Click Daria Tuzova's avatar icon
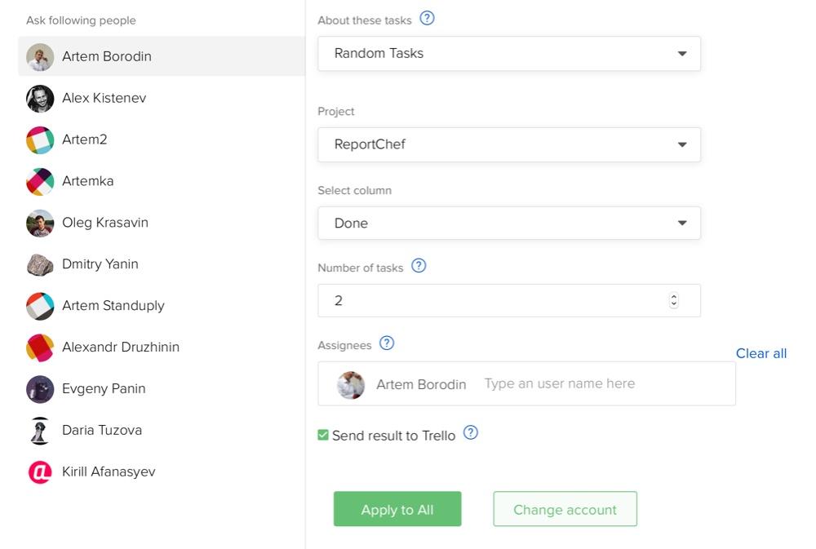The image size is (816, 549). pyautogui.click(x=40, y=431)
